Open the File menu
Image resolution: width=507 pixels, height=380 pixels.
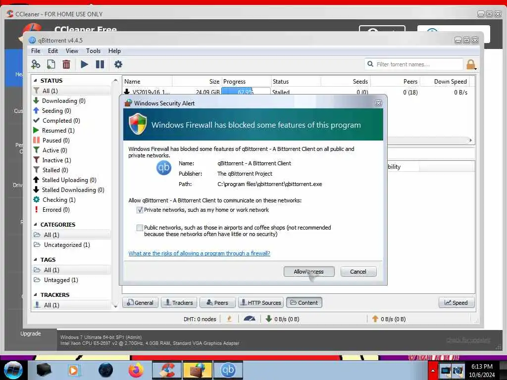tap(36, 51)
